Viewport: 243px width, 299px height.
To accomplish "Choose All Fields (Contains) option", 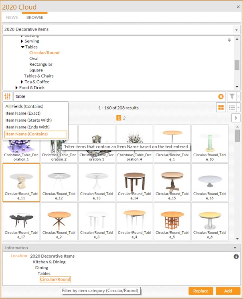I will (24, 106).
